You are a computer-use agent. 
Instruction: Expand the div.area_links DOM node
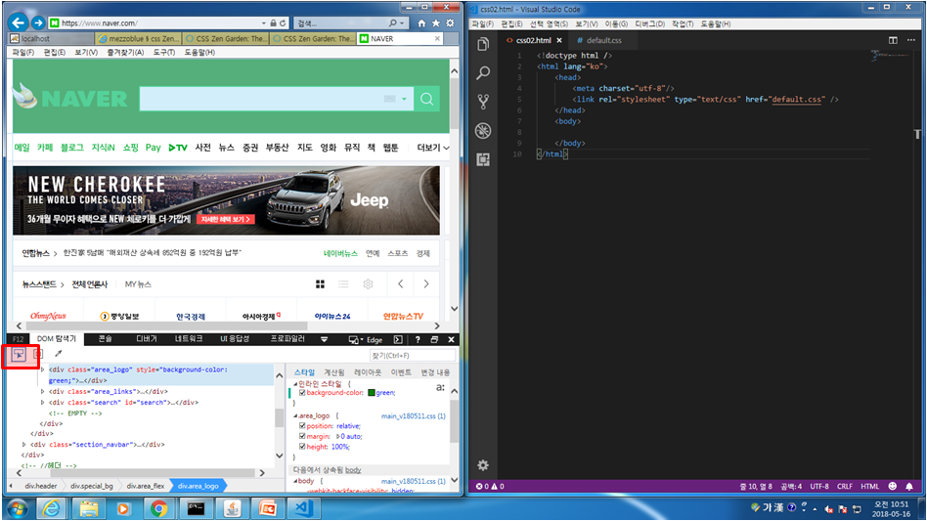point(43,392)
